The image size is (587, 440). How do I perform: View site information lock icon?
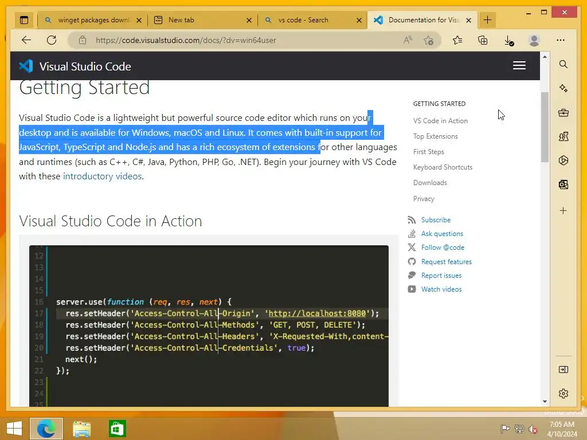[x=83, y=40]
